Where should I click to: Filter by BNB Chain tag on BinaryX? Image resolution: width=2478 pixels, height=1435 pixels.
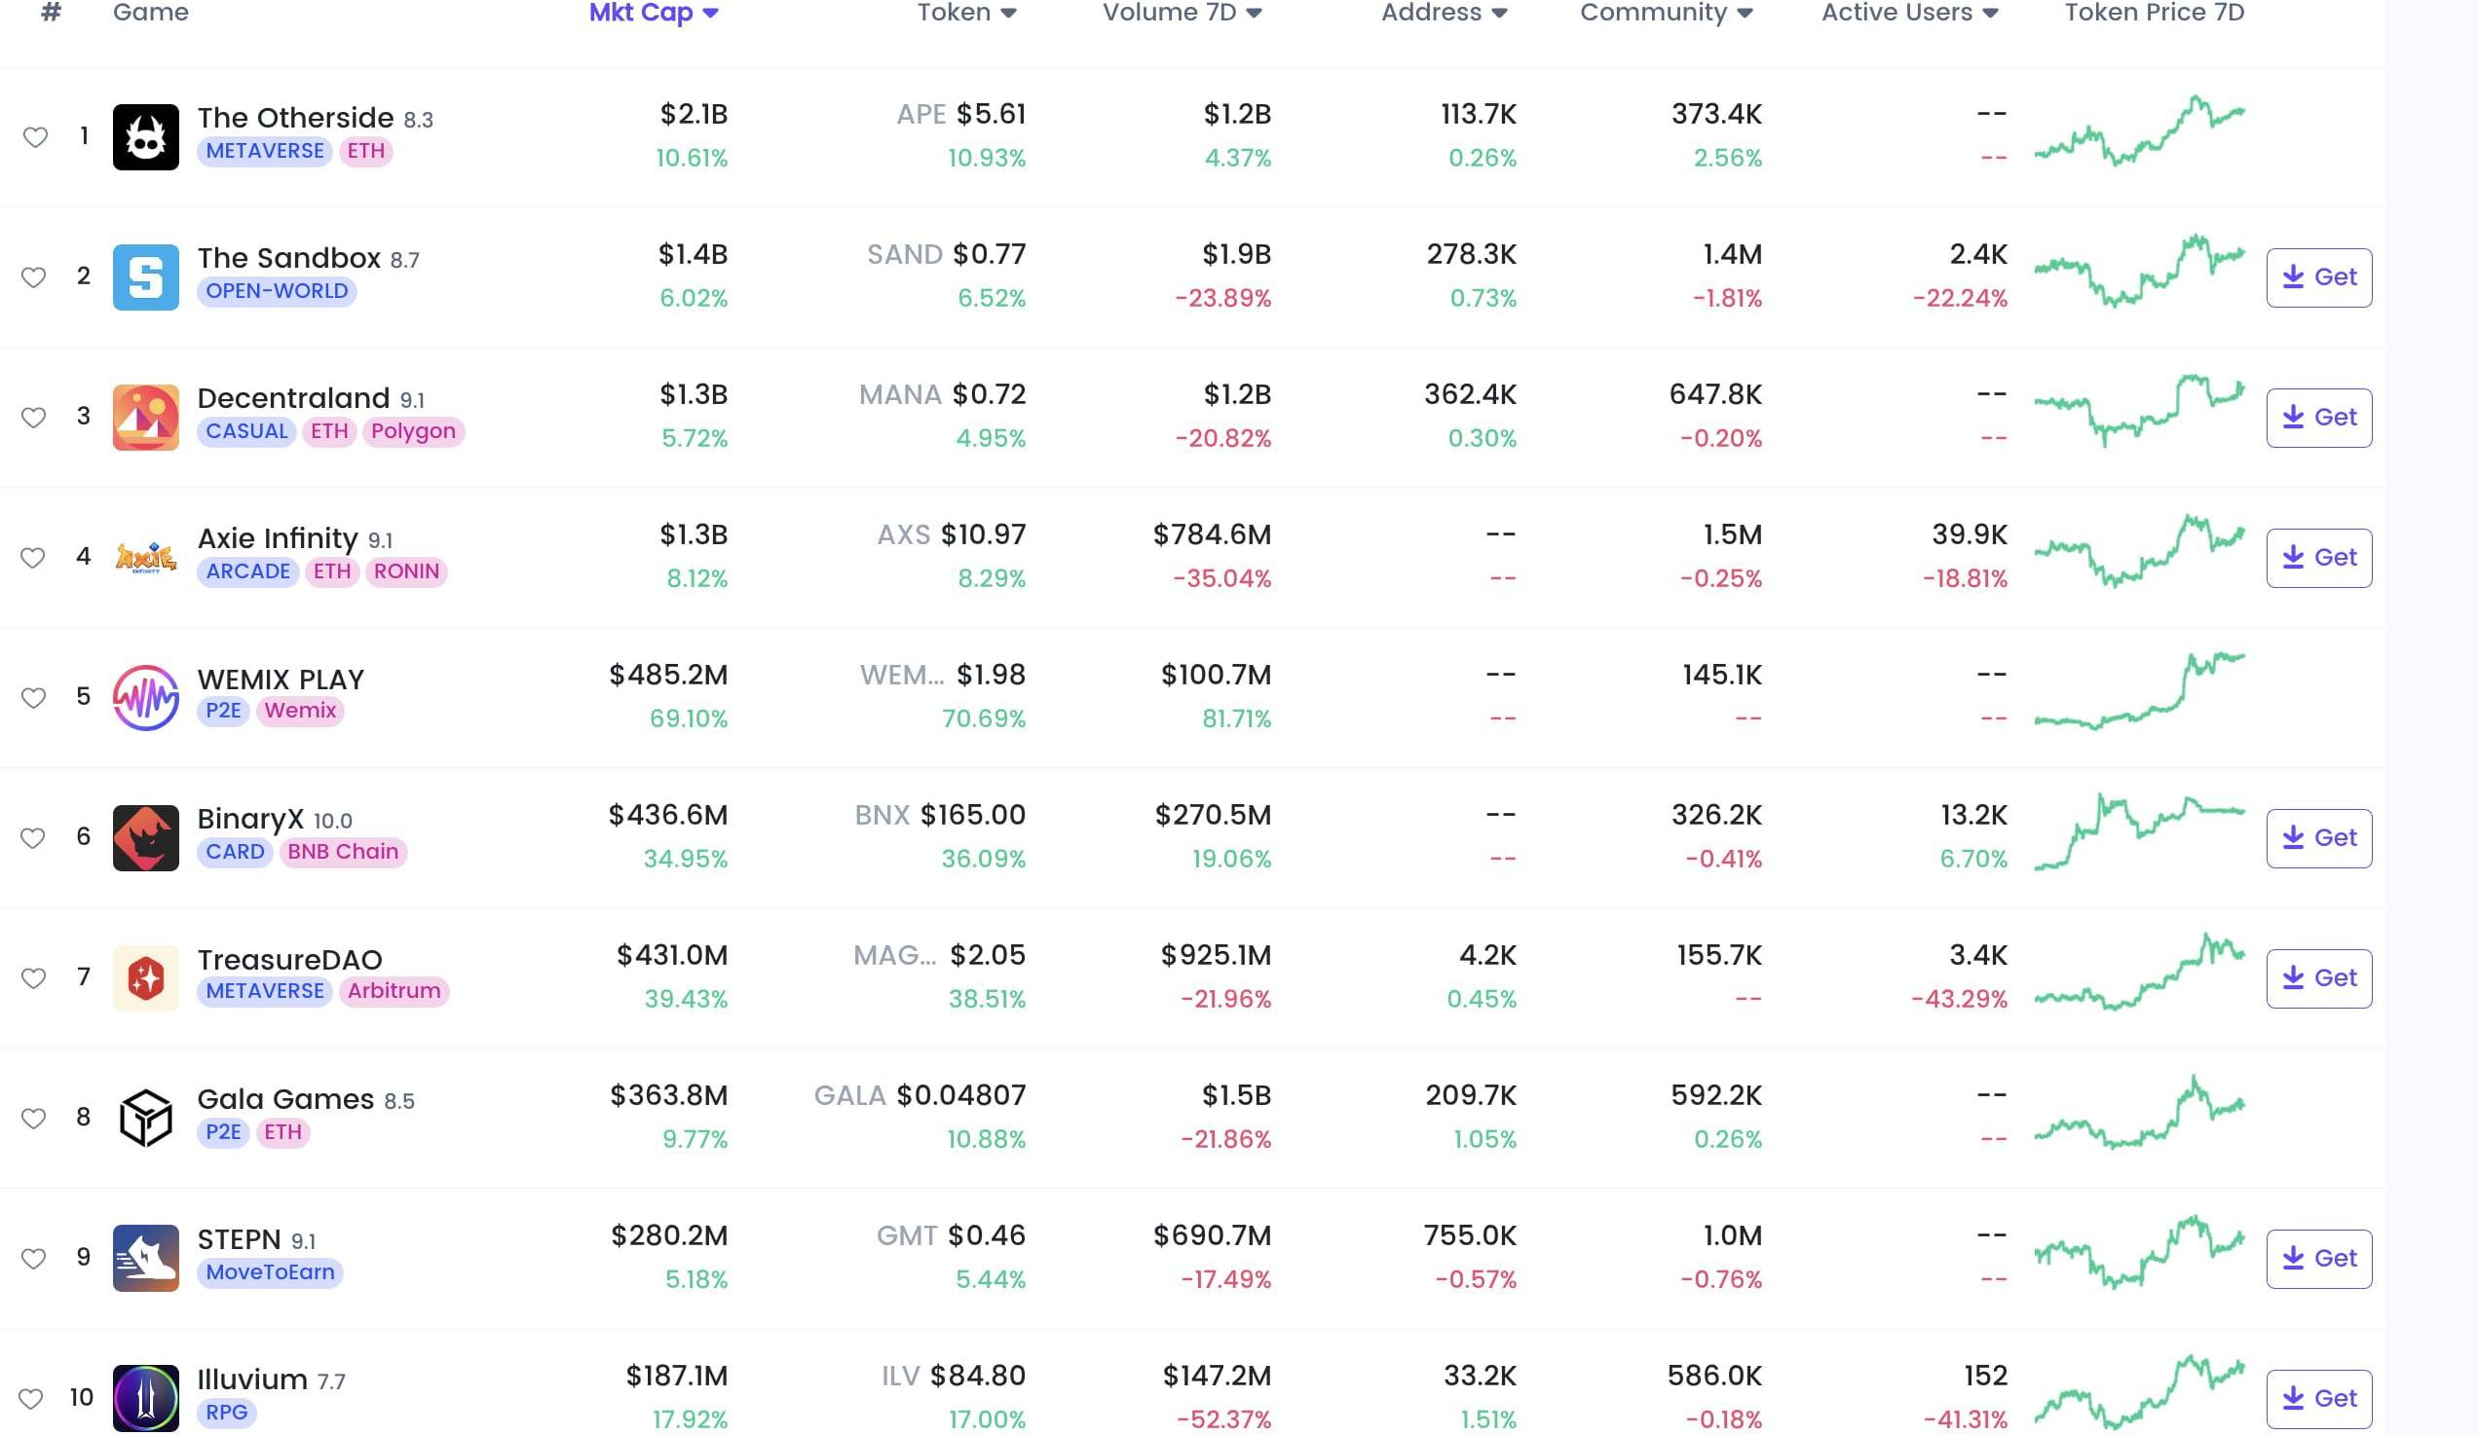pyautogui.click(x=342, y=852)
